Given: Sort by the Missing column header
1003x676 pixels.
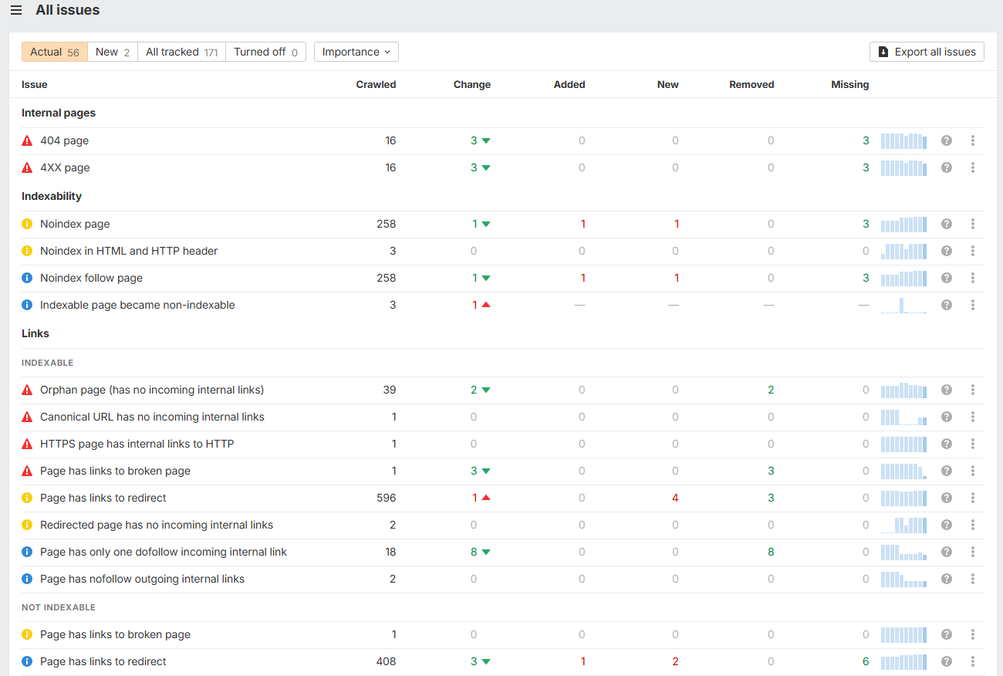Looking at the screenshot, I should point(849,84).
